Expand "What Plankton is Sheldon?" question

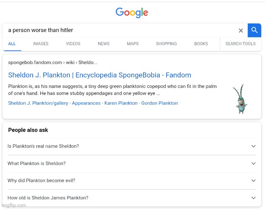tap(132, 163)
